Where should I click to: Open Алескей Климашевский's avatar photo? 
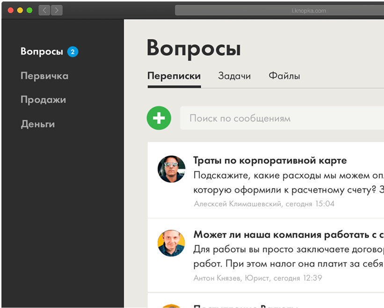(171, 169)
